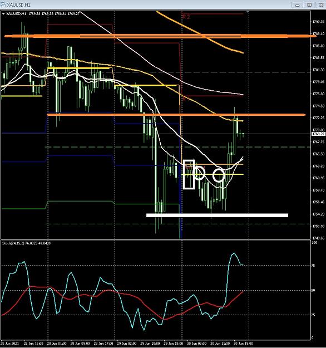This screenshot has height=348, width=326.
Task: Click the 1765.50 price axis label
Action: (318, 154)
